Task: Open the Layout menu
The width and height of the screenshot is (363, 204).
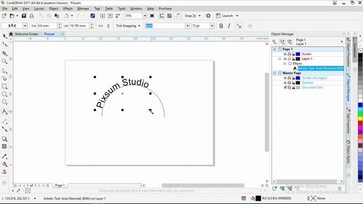Action: [x=39, y=8]
